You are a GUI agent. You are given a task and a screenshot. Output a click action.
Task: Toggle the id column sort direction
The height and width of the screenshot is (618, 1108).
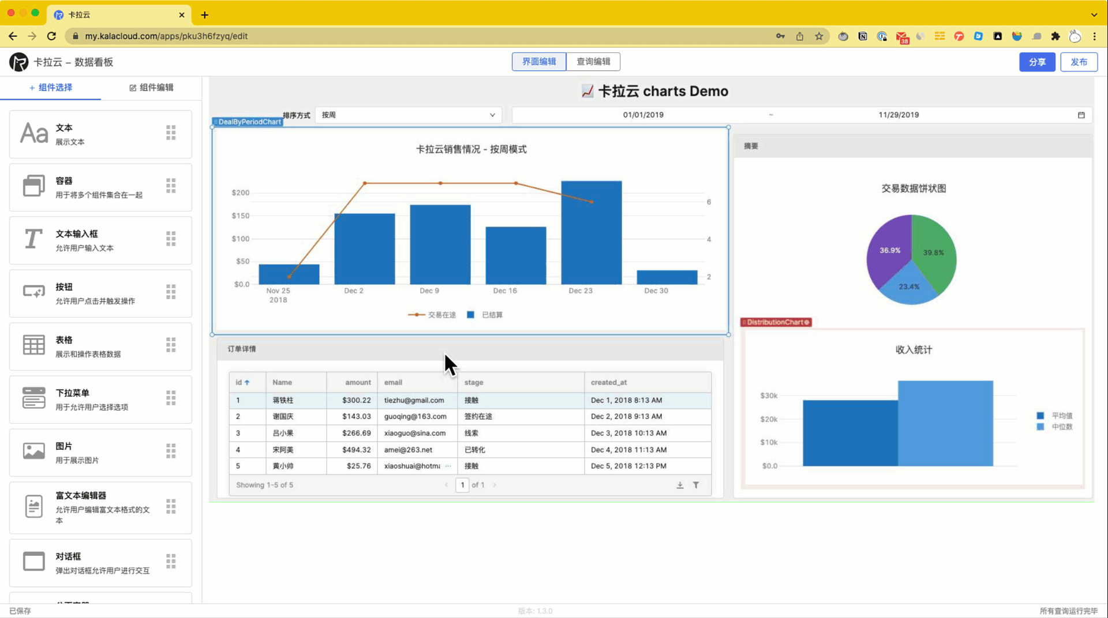click(248, 382)
